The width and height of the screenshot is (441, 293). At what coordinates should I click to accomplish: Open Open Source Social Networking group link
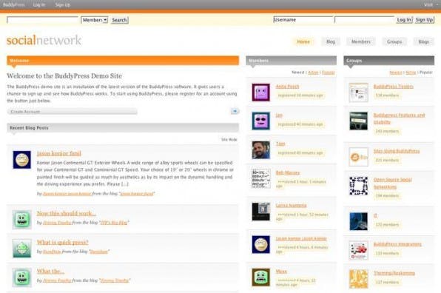(x=393, y=183)
